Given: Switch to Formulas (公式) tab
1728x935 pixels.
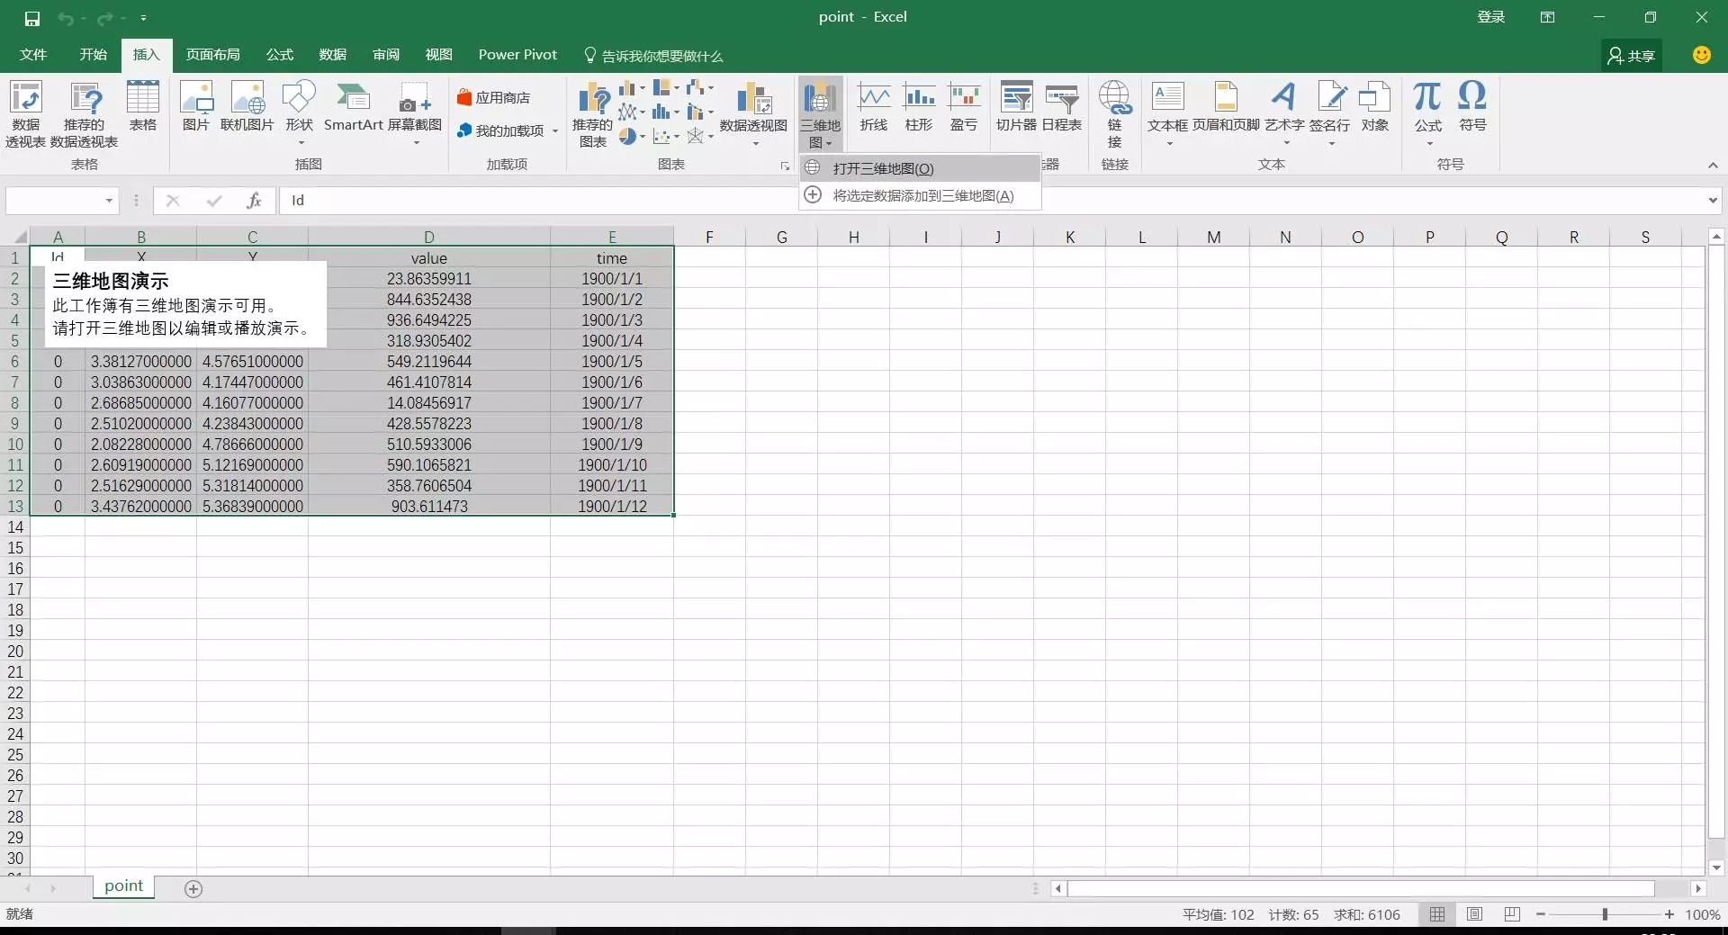Looking at the screenshot, I should click(280, 55).
